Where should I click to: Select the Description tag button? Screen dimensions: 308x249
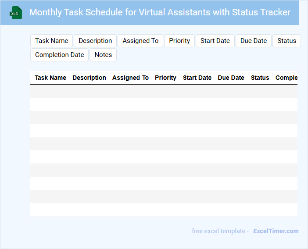click(95, 41)
